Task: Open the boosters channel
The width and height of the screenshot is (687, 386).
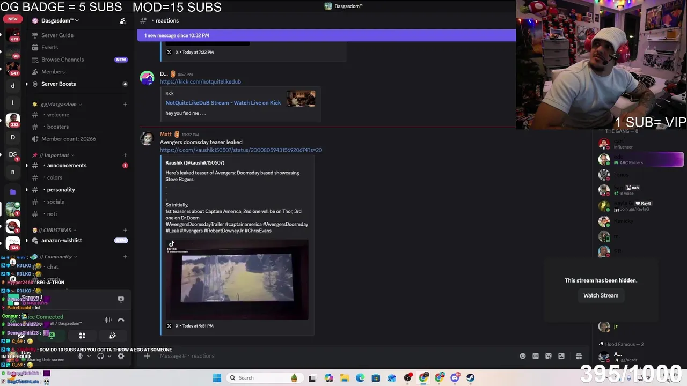Action: [58, 127]
